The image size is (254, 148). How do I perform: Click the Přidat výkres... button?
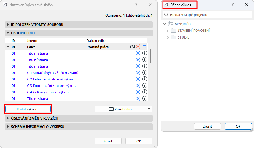28,109
